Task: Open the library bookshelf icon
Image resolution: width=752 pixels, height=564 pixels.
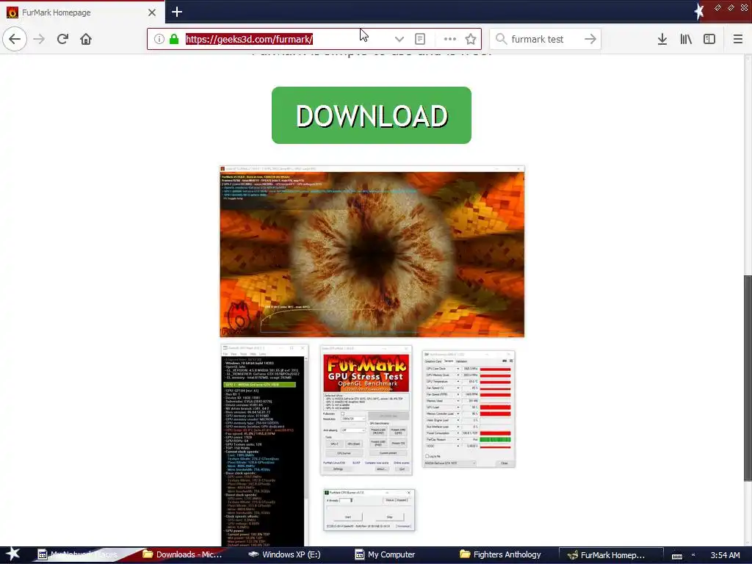Action: coord(686,40)
